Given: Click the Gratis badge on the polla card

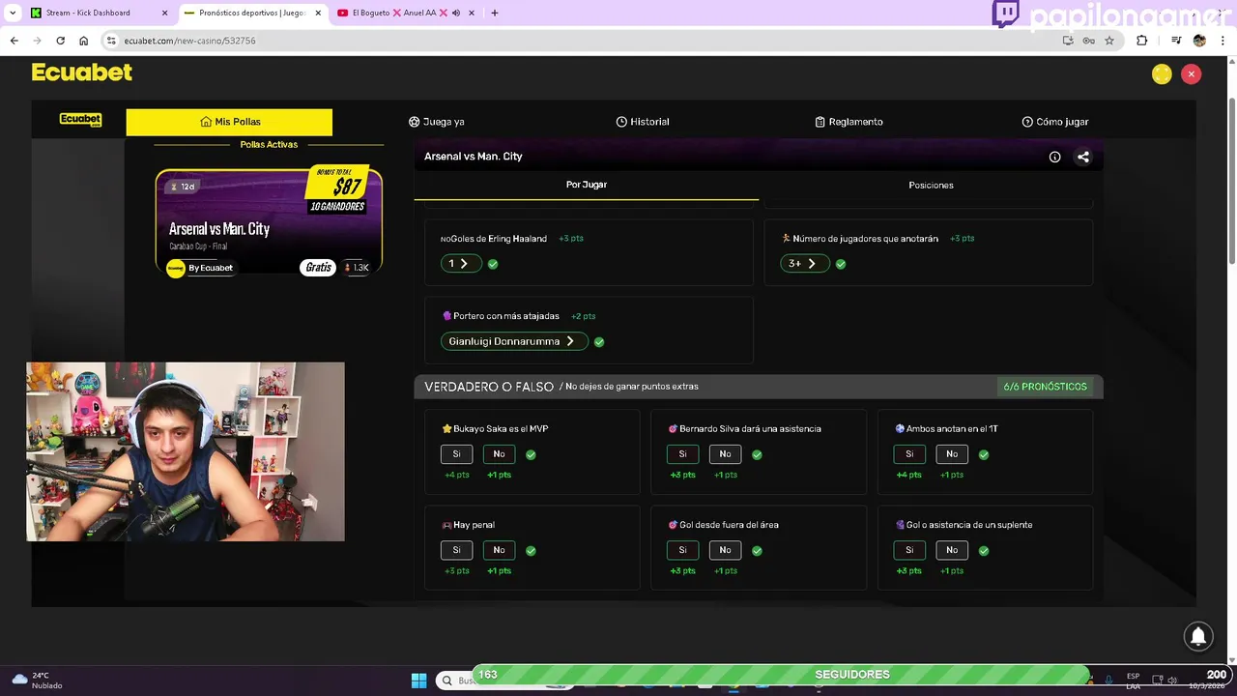Looking at the screenshot, I should tap(318, 268).
